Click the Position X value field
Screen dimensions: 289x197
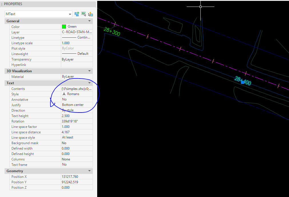pos(77,176)
